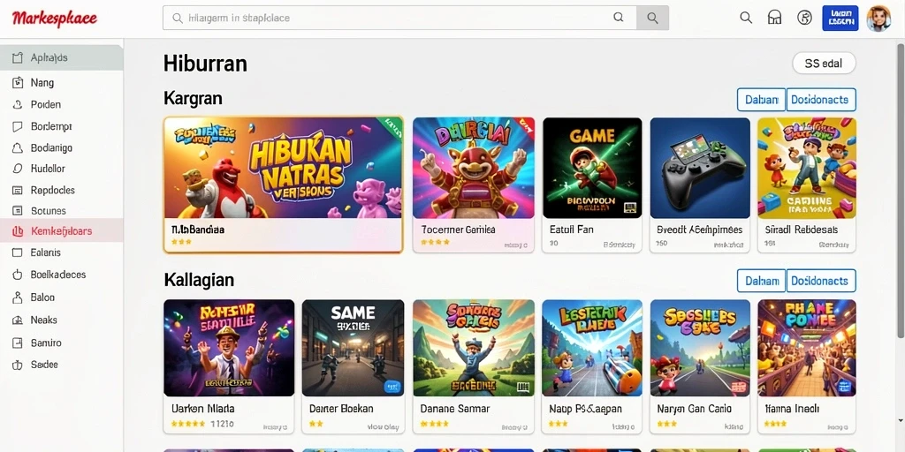905x452 pixels.
Task: Click the bell icon next to Bodianigo
Action: [18, 147]
